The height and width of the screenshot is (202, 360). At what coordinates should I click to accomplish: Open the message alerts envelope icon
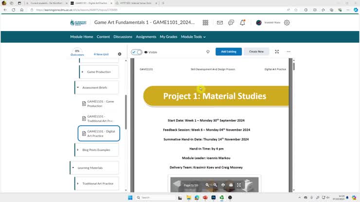point(220,22)
